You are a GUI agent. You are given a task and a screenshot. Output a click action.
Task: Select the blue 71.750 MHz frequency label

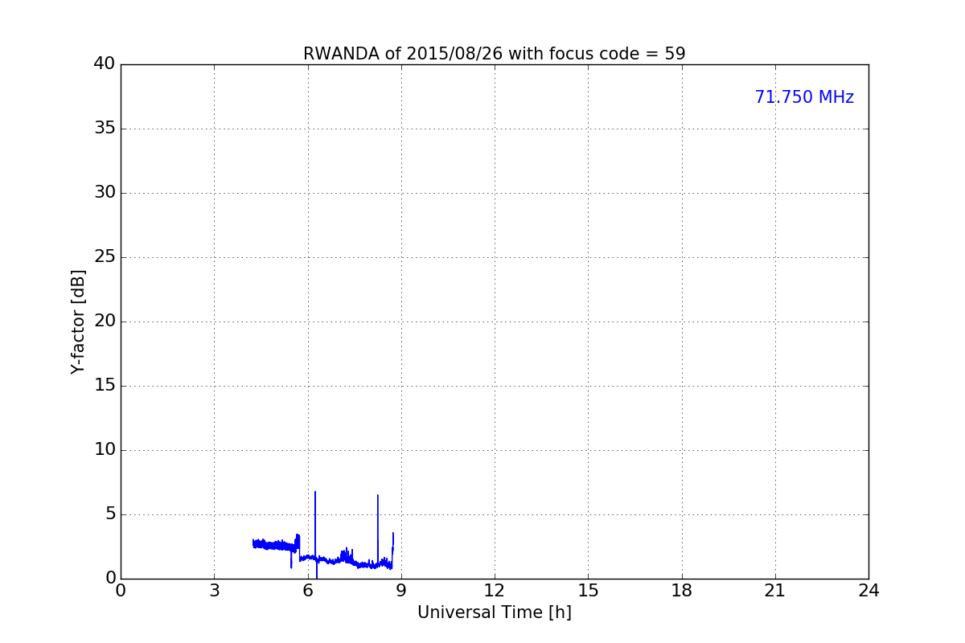tap(804, 97)
